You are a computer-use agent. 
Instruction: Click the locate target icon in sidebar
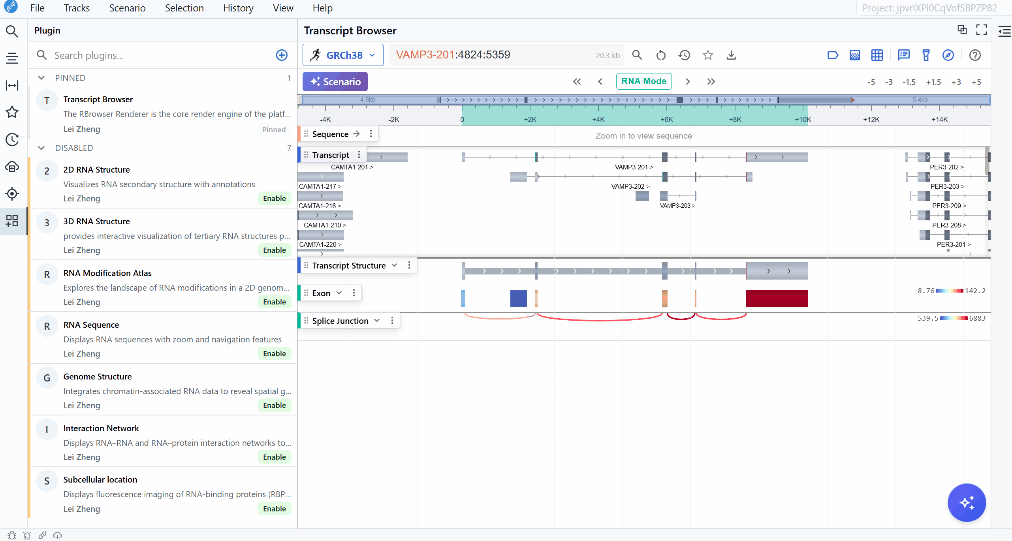[12, 193]
